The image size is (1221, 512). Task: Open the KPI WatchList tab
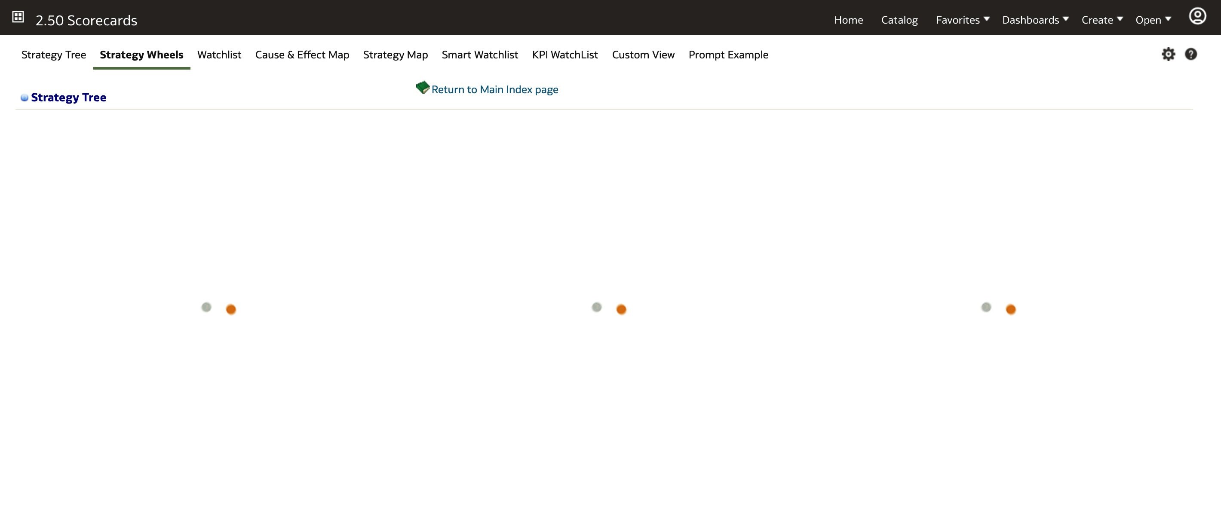click(x=565, y=55)
